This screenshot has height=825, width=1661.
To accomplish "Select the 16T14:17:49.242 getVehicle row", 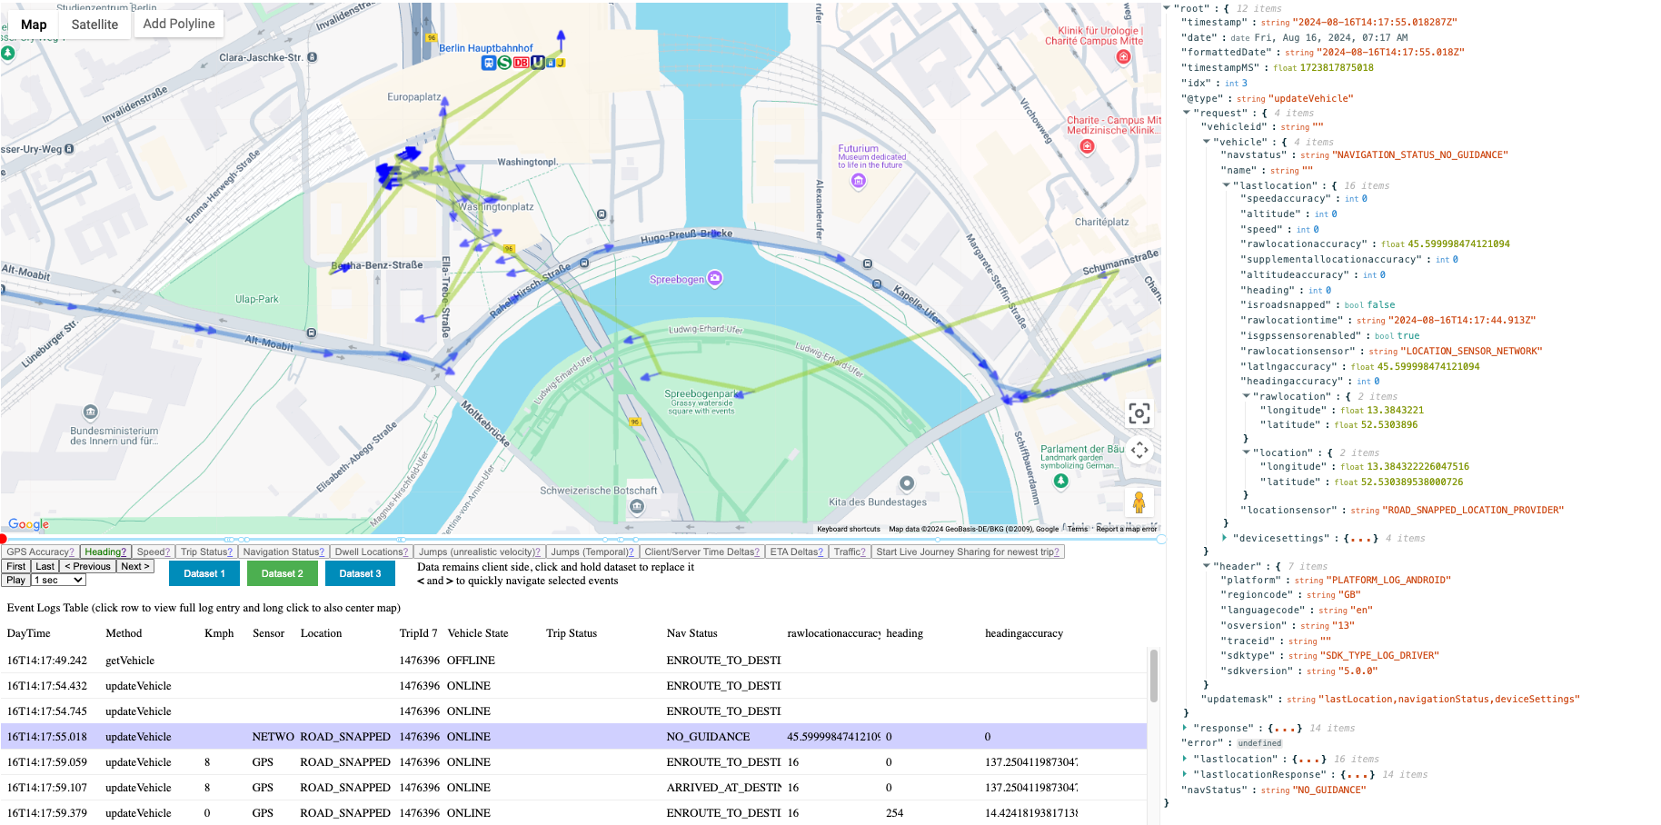I will 574,661.
